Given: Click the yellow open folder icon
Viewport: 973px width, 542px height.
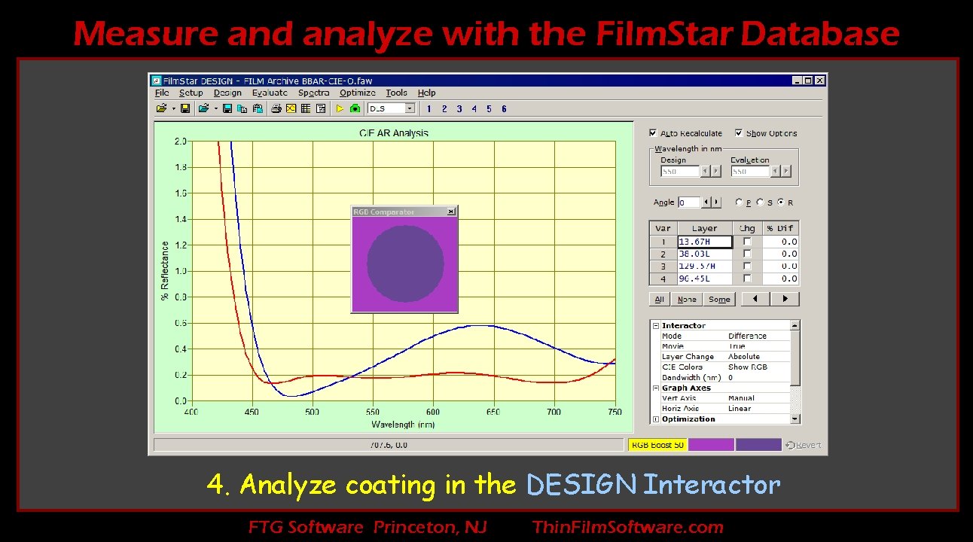Looking at the screenshot, I should pos(161,108).
